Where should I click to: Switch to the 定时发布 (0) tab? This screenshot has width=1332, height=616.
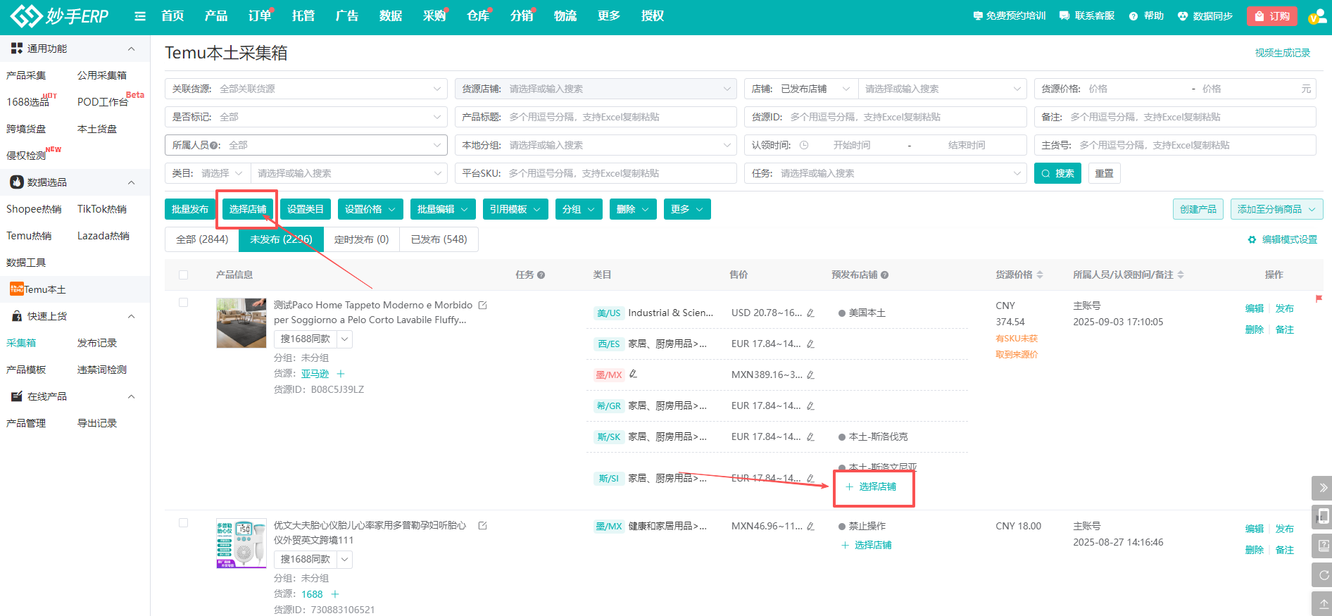[361, 239]
